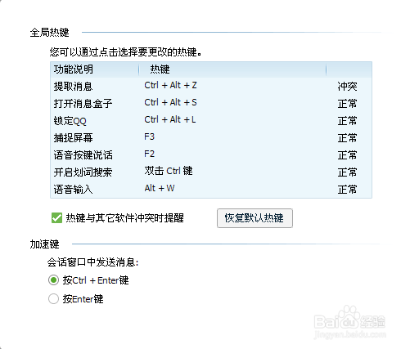Click the 热键 column header
Screen dimensions: 410x349
tap(232, 69)
